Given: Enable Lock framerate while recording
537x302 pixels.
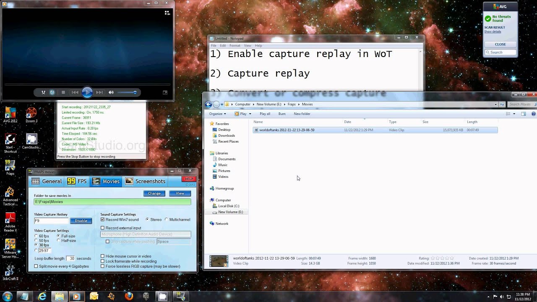Looking at the screenshot, I should point(128,261).
